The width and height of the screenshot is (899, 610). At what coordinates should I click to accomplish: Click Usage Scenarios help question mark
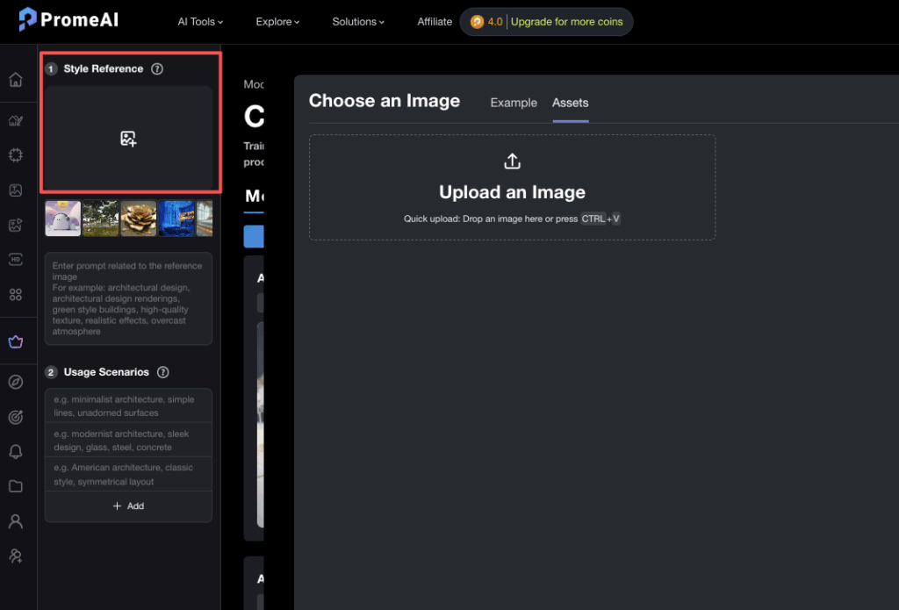[x=162, y=372]
